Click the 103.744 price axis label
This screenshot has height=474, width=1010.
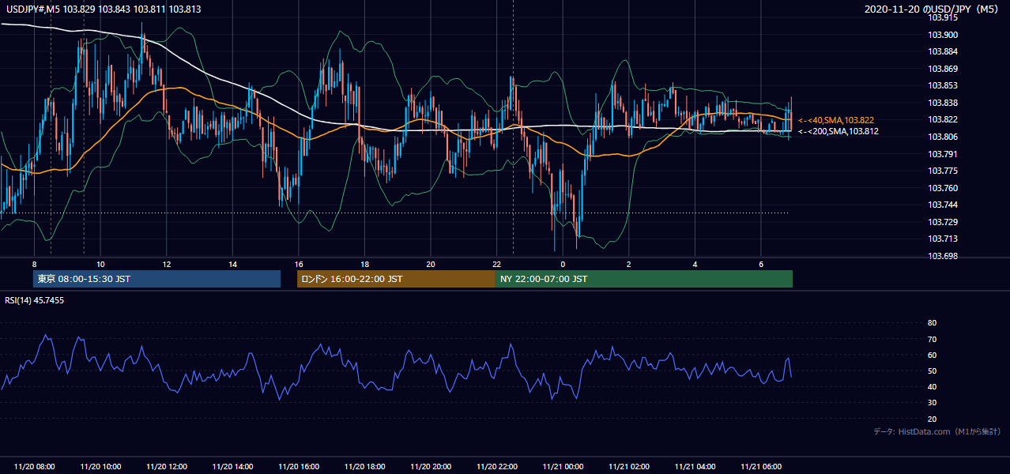point(943,205)
